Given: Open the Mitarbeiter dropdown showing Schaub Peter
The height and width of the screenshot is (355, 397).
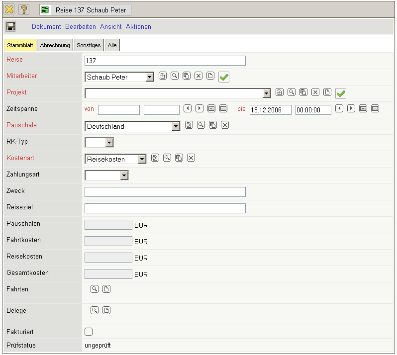Looking at the screenshot, I should click(x=150, y=77).
